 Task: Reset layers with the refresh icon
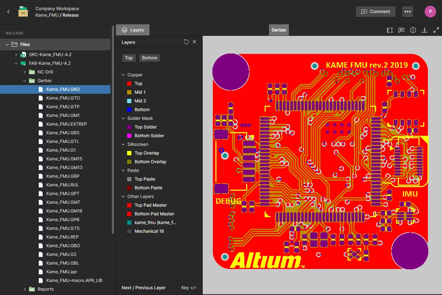[186, 42]
